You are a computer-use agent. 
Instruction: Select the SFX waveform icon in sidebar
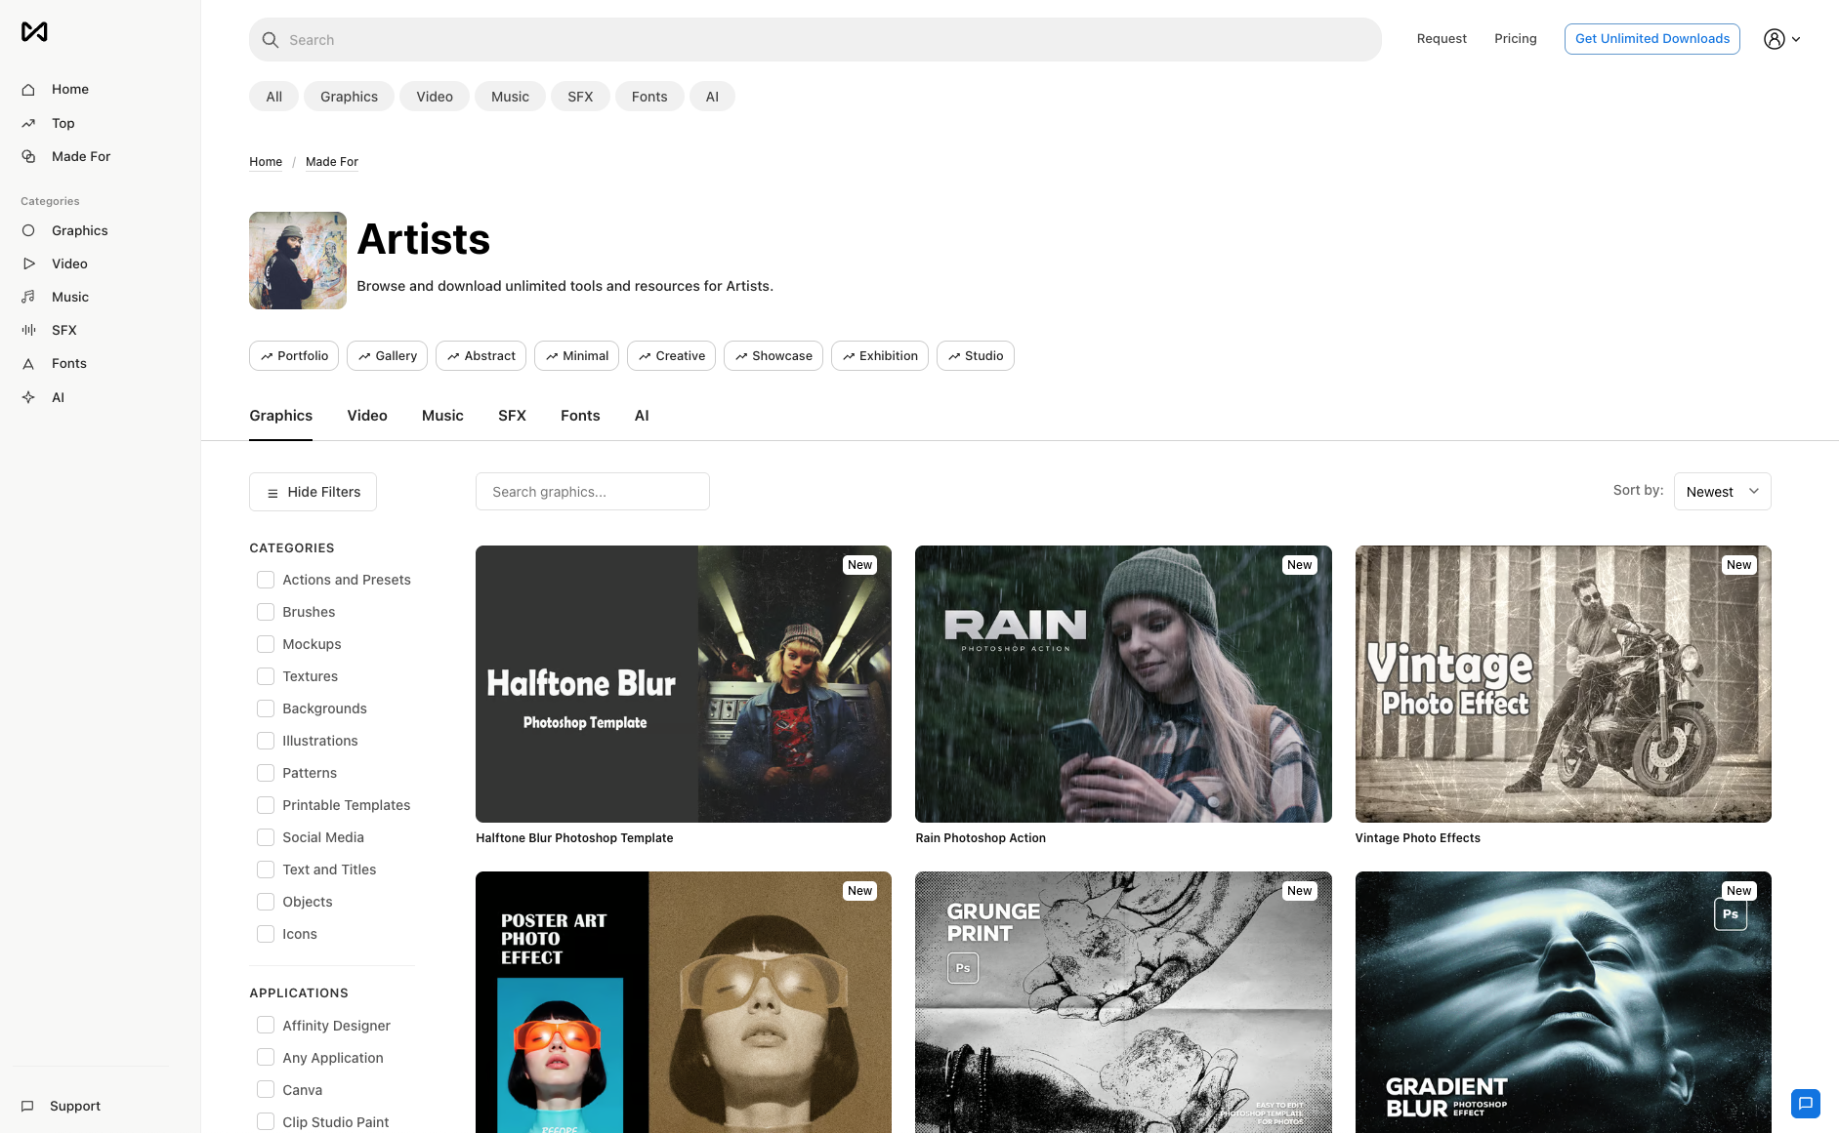[29, 330]
